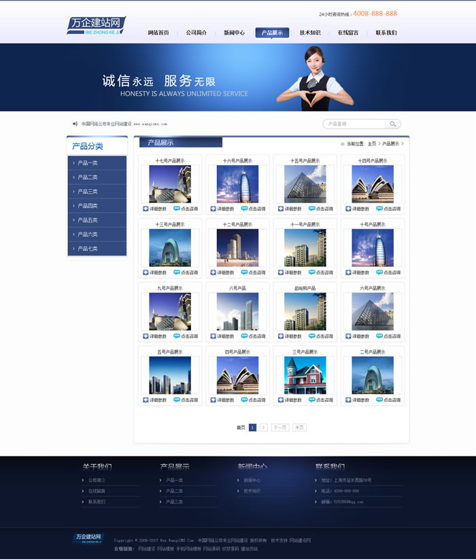
Task: Click the small 万企建站网 footer logo
Action: point(88,539)
